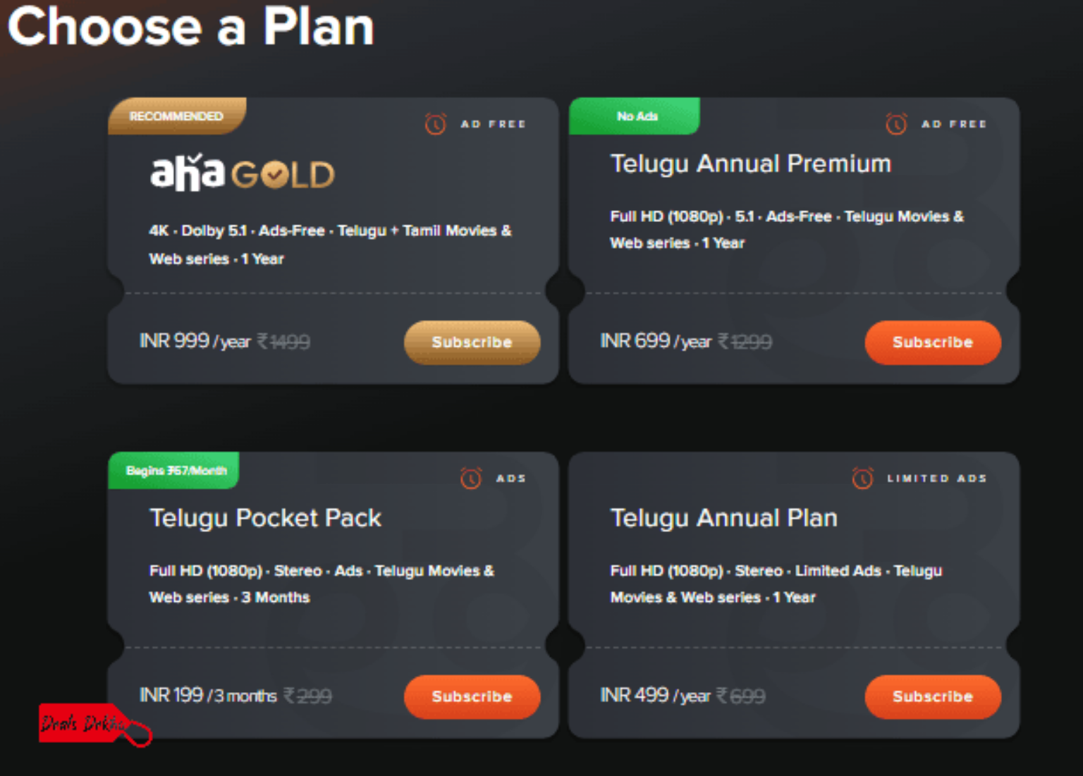Click the aha GOLD logo
This screenshot has height=776, width=1083.
tap(242, 173)
